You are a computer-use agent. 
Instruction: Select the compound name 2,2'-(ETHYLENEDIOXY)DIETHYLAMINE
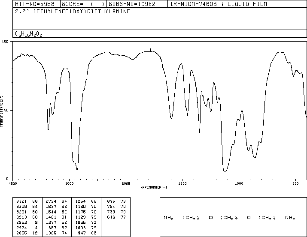pos(73,12)
